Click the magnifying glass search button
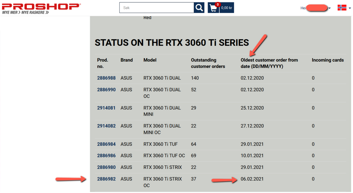Screen dimensions: 353x193 (x=199, y=8)
